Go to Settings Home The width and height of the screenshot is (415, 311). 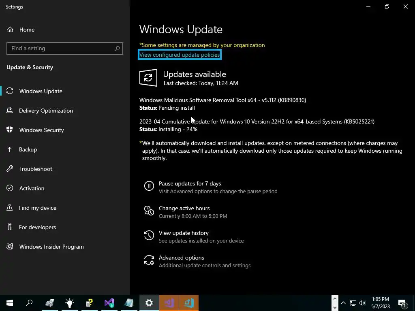(x=65, y=30)
